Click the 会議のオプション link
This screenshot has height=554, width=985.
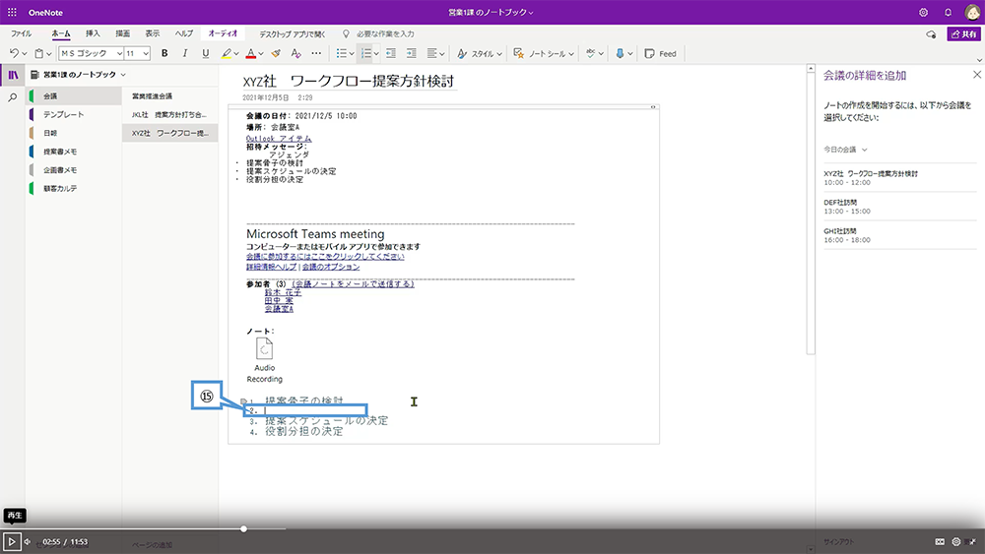coord(331,267)
